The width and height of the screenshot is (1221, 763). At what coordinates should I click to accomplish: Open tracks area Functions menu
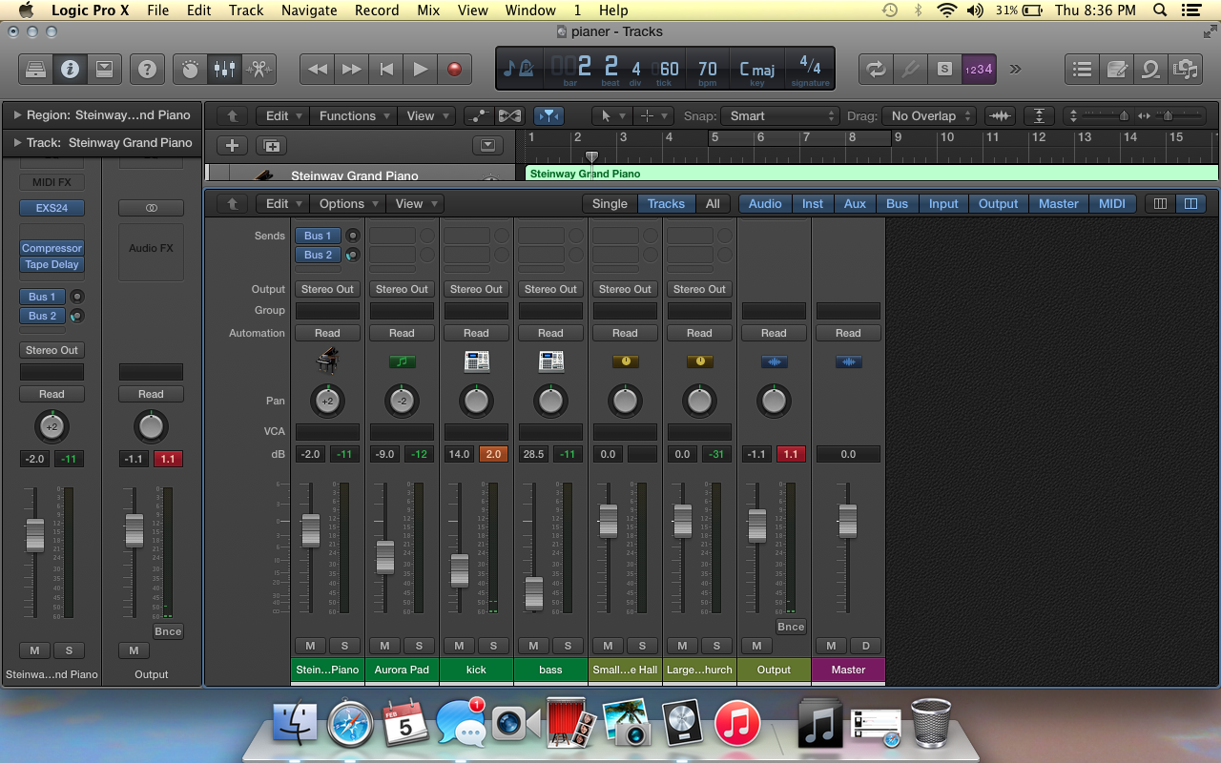(354, 115)
